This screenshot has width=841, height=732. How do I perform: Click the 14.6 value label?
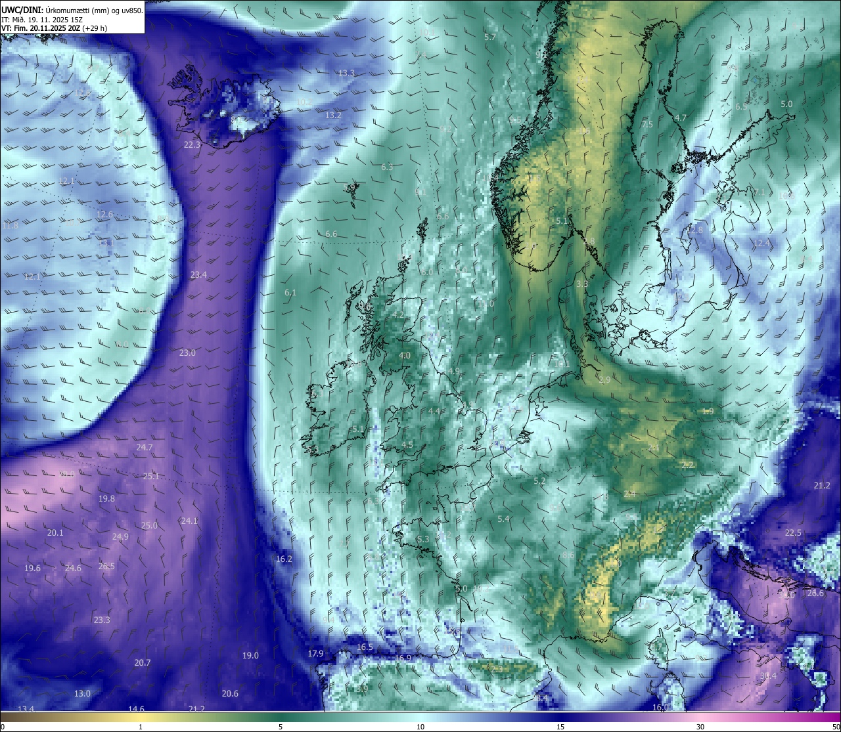point(136,709)
